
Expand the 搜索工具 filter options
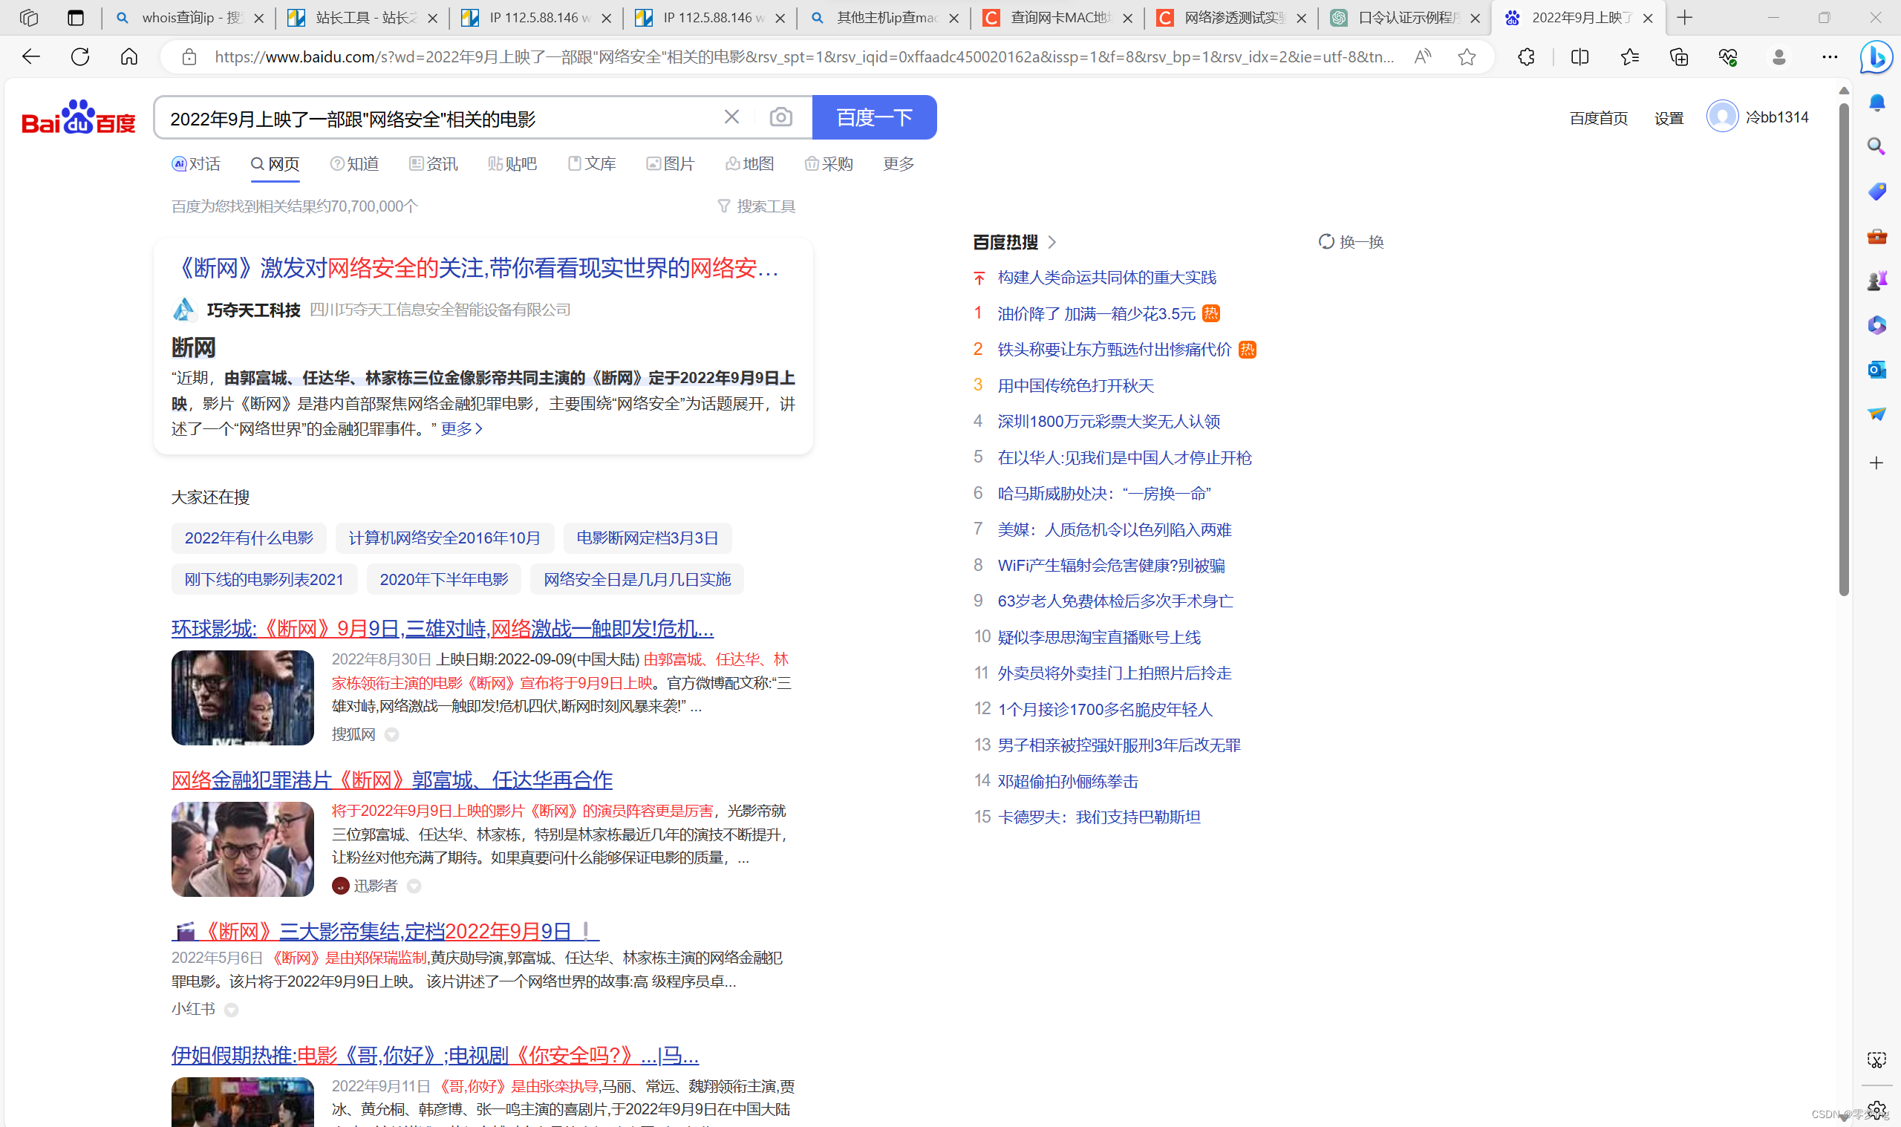(x=757, y=206)
